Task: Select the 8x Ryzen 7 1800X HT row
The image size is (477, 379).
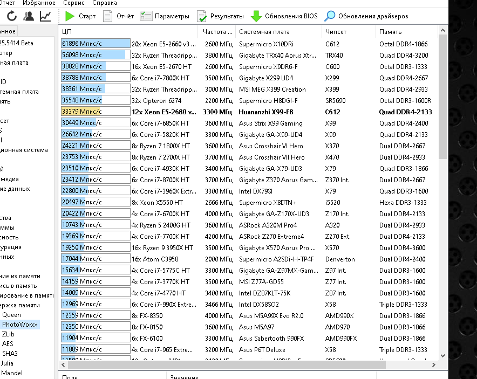Action: 248,146
